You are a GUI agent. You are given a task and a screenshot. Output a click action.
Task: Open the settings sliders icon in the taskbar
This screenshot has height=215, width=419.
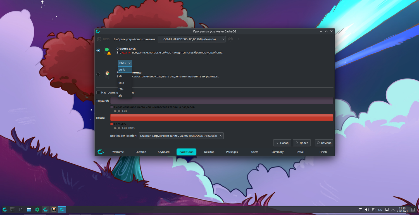pos(12,209)
